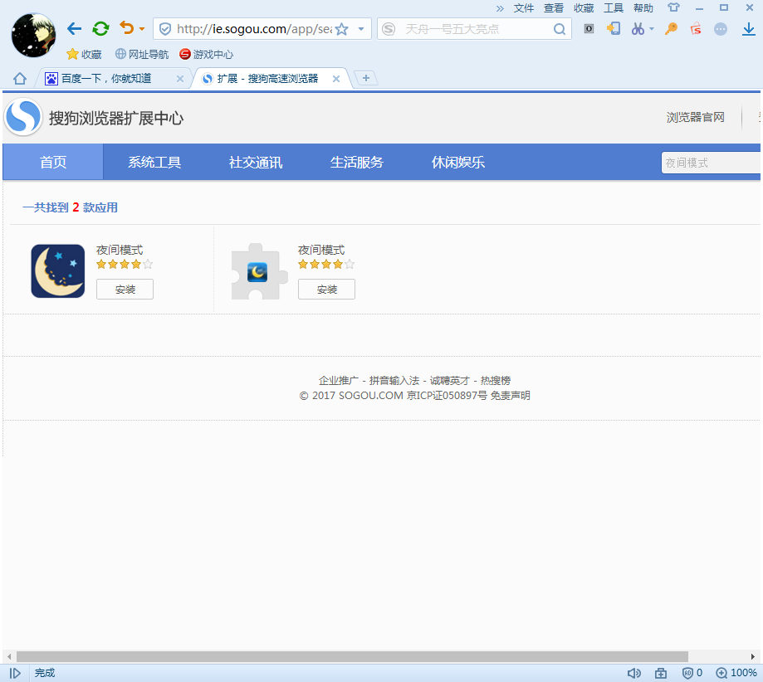763x682 pixels.
Task: Click the Sogou extension center logo
Action: tap(23, 117)
